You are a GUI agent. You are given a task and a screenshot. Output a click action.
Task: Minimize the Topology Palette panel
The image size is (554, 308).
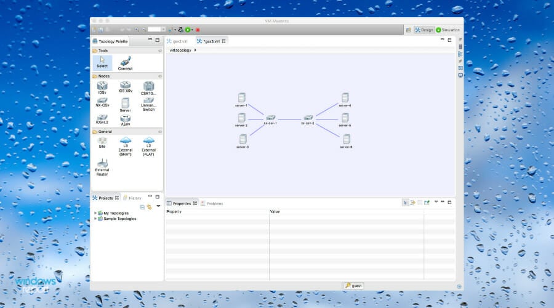(x=150, y=39)
